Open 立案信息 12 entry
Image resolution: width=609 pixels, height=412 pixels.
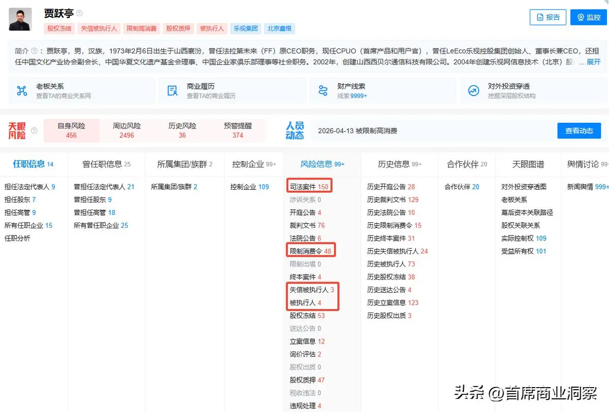coord(307,341)
